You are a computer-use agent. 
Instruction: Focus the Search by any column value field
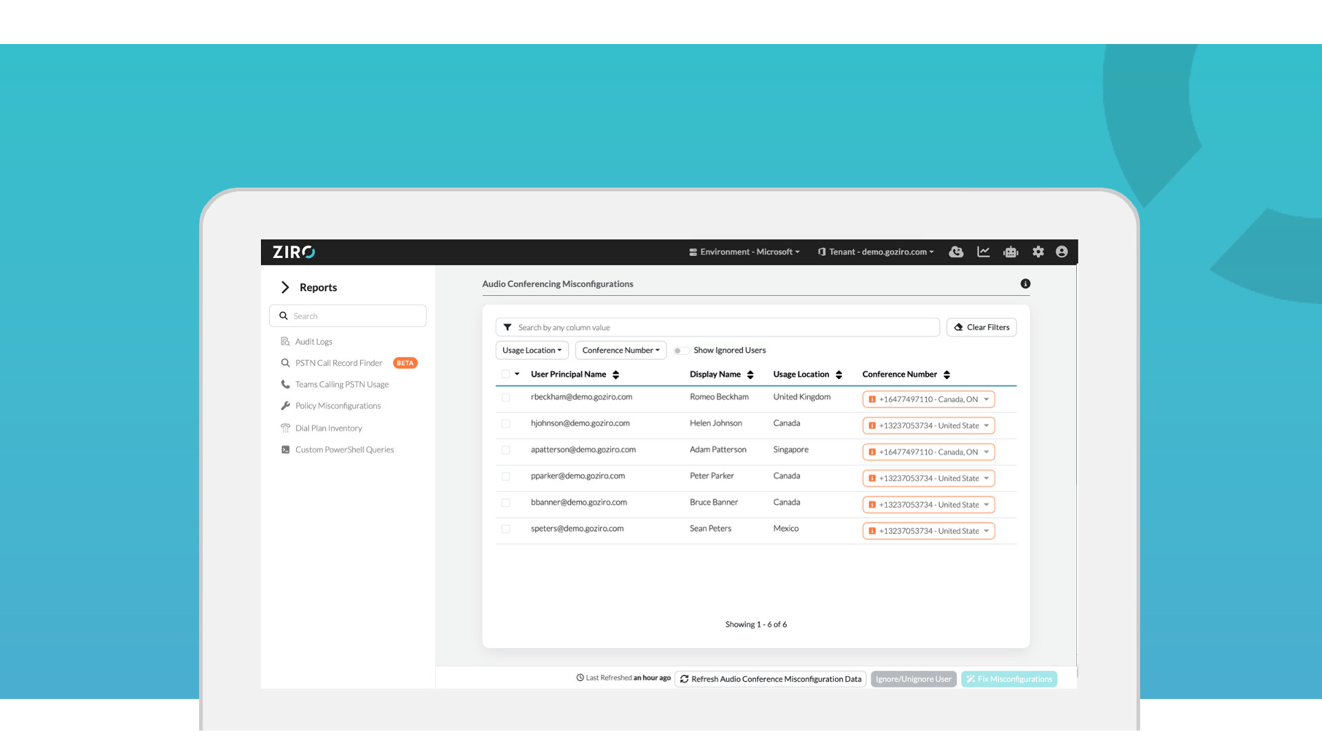717,327
